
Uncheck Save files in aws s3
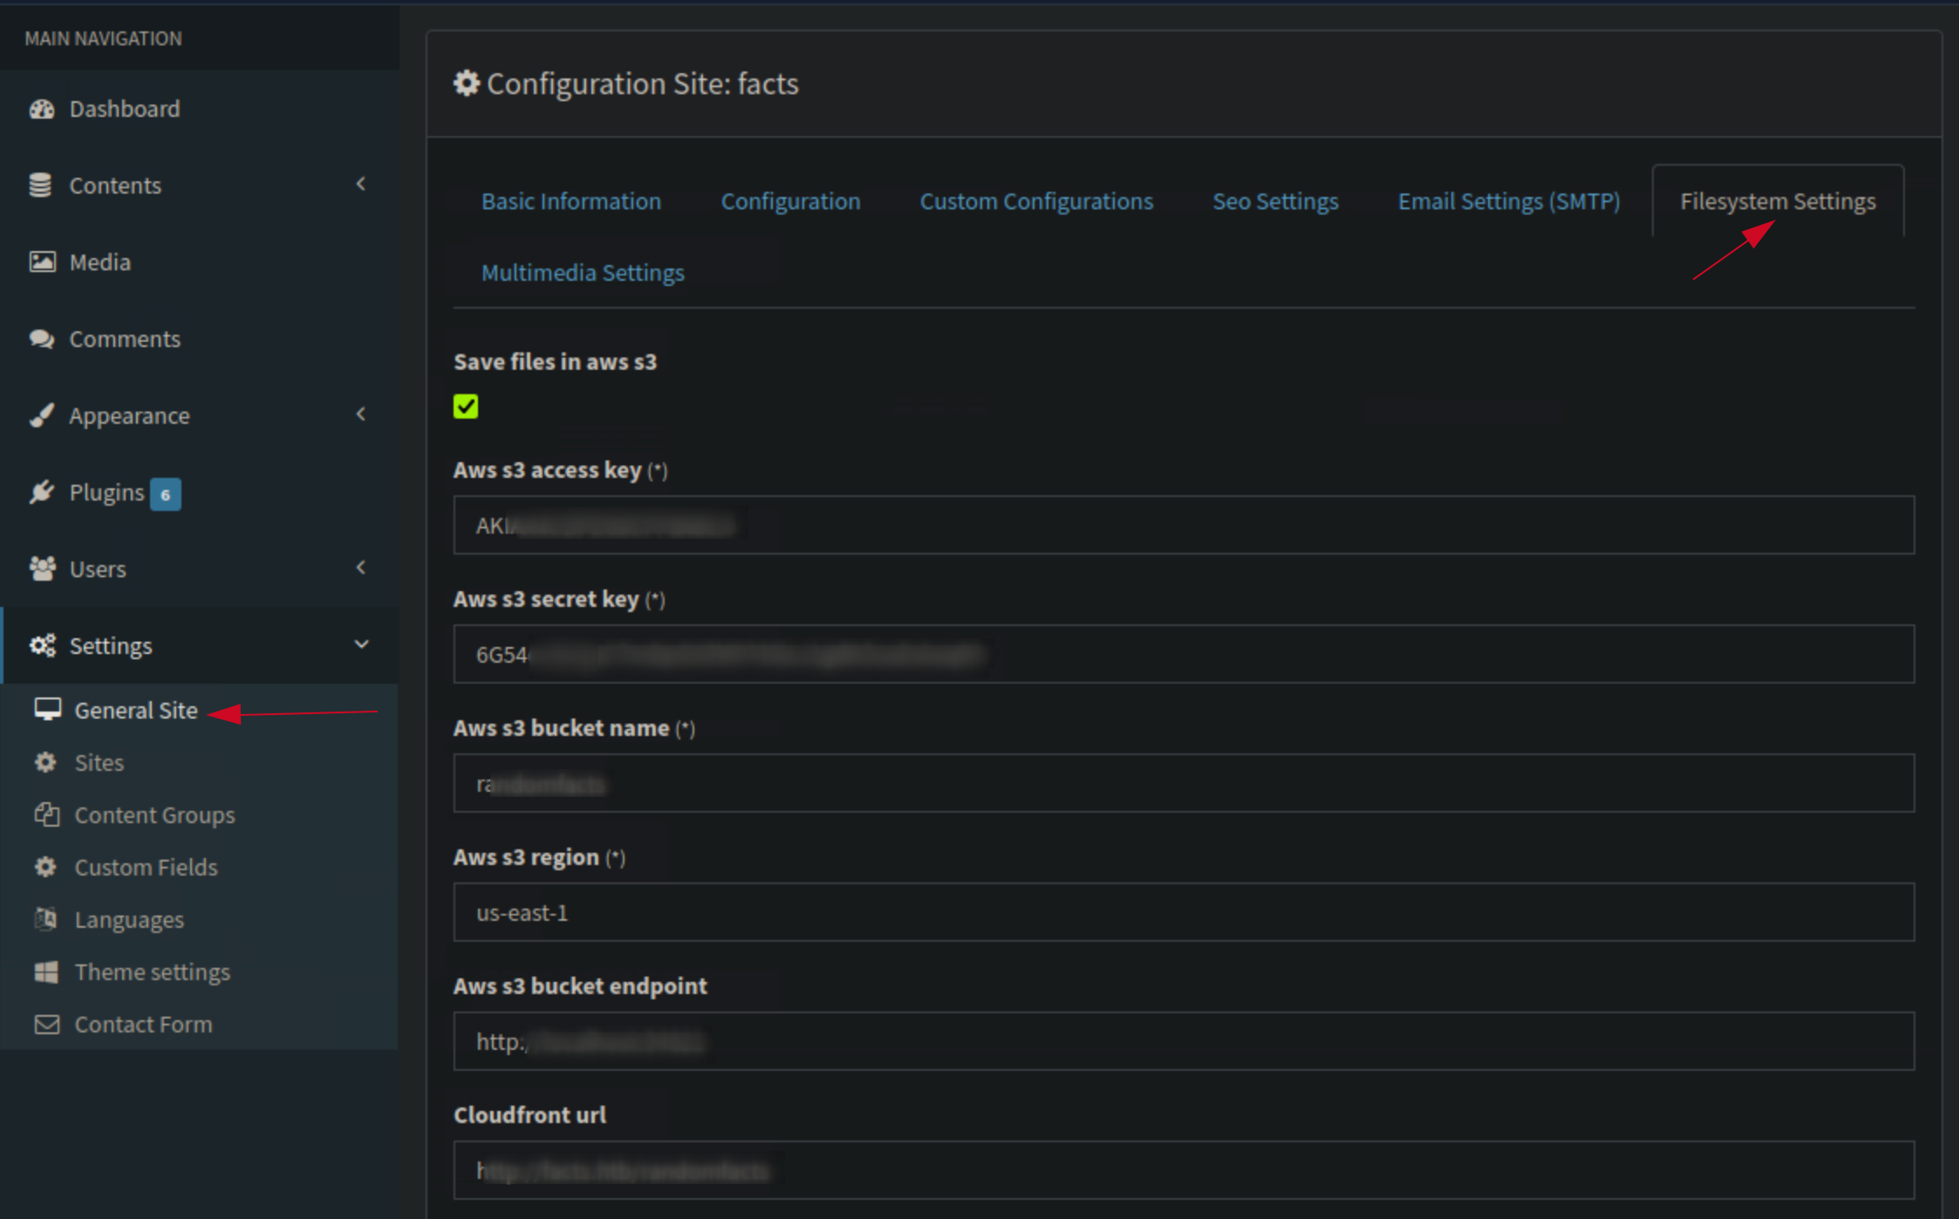point(466,406)
